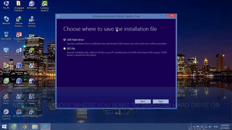Click the Back button
The image size is (232, 130).
142,101
